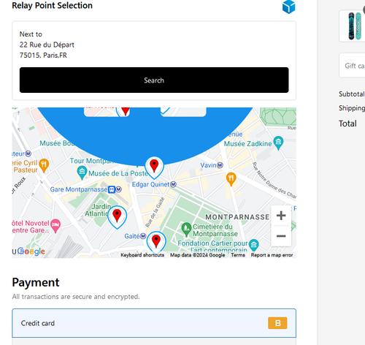The image size is (365, 345).
Task: Click the Google logo on the map
Action: point(31,251)
